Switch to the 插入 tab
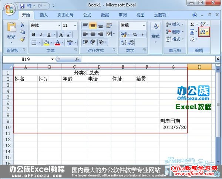Screen dimensions: 222x179 click(44, 15)
